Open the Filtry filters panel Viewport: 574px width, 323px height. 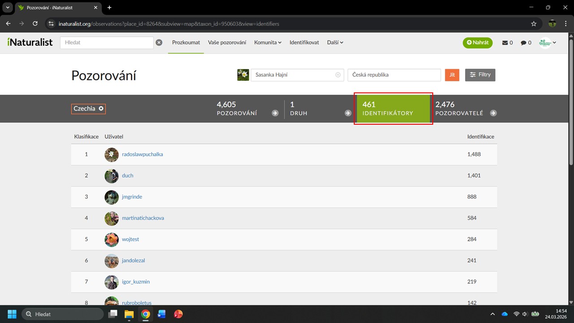(x=480, y=75)
